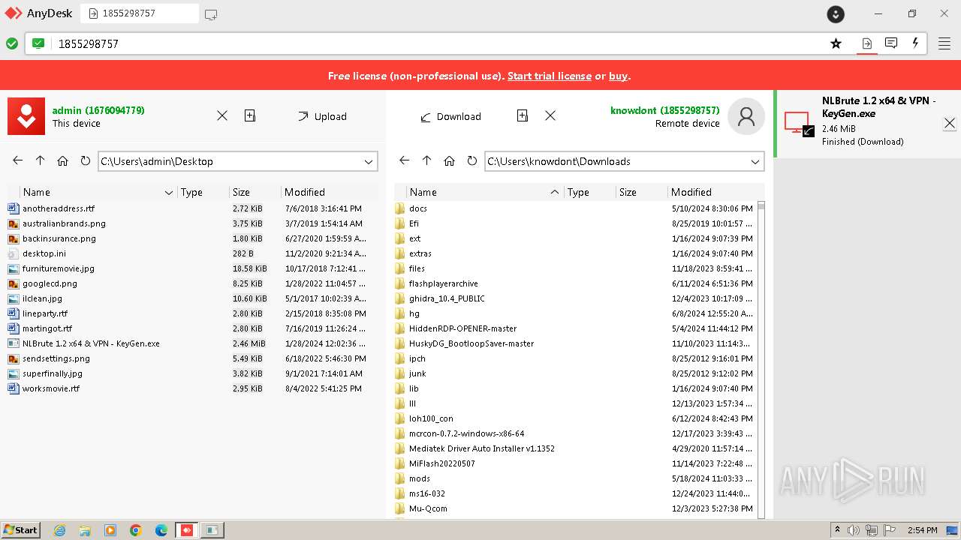Select NLBrute 1.2 x64 & VPN - KeyGen.exe locally
Screen dimensions: 961x540
pyautogui.click(x=191, y=343)
